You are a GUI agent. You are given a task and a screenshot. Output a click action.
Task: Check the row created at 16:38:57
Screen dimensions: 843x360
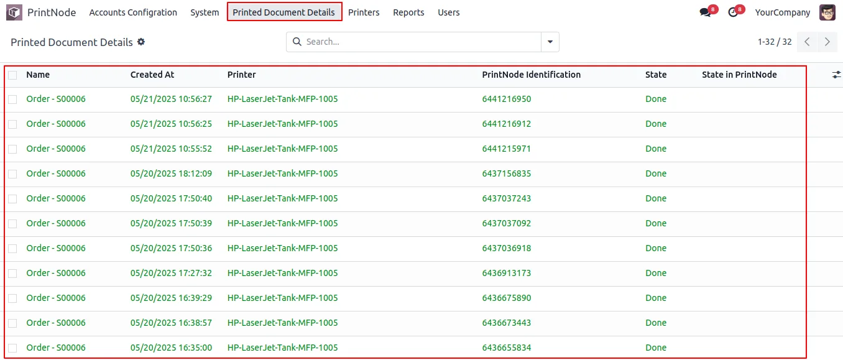pos(12,323)
